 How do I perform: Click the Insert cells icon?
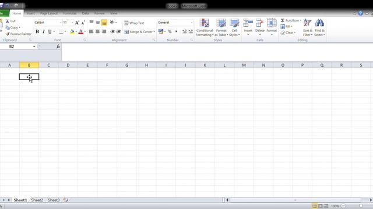pyautogui.click(x=248, y=24)
